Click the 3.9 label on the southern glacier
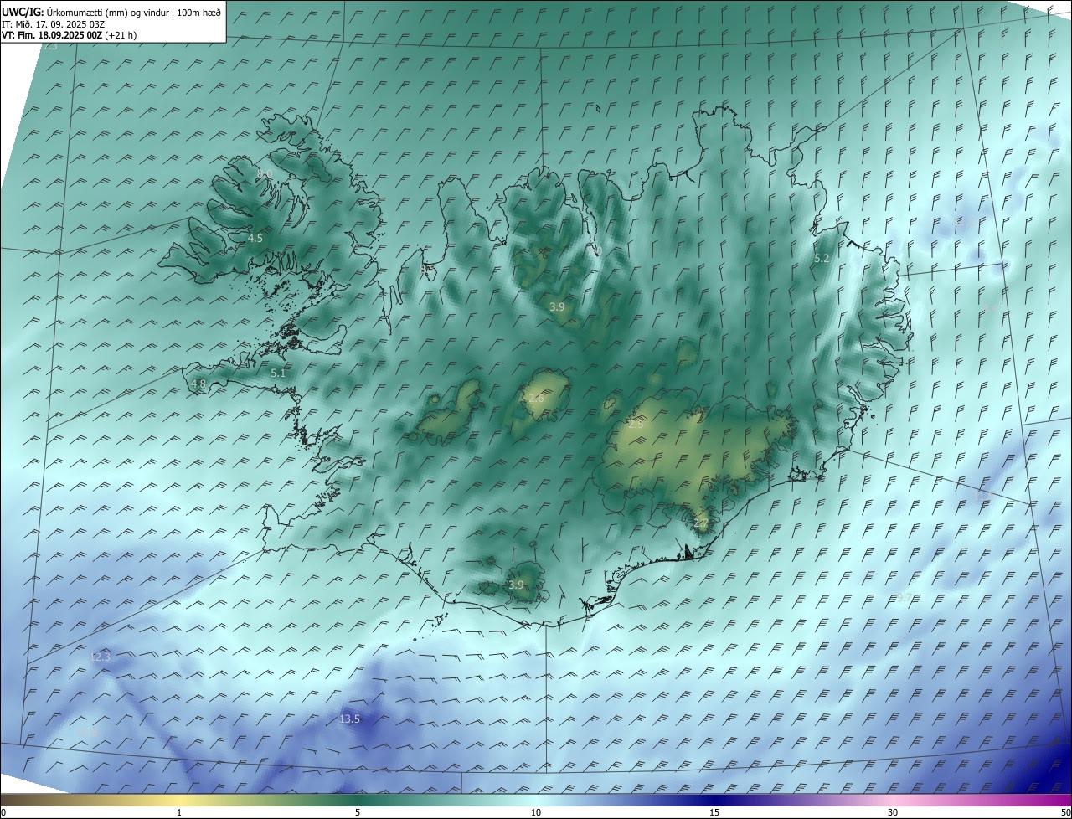 click(x=516, y=585)
